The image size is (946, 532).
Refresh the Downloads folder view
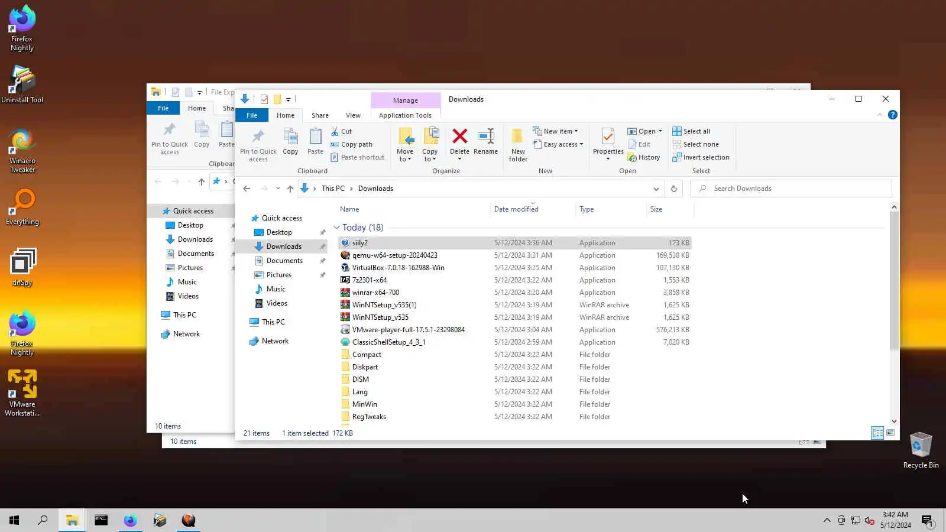(673, 189)
